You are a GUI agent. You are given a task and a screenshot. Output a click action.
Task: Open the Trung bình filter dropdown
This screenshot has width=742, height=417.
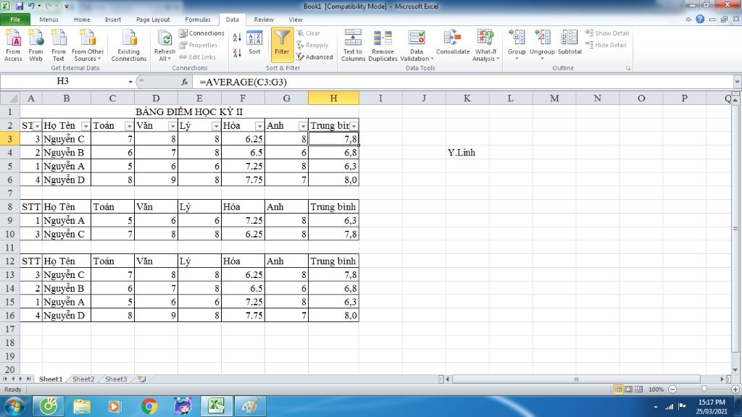pyautogui.click(x=354, y=126)
